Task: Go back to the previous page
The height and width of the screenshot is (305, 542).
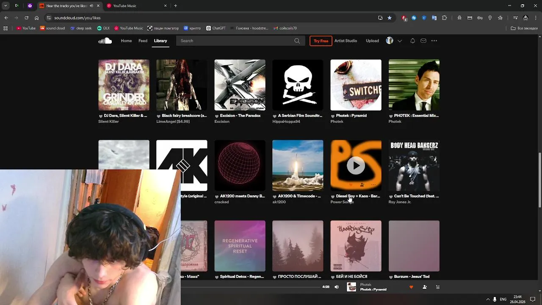Action: click(6, 18)
